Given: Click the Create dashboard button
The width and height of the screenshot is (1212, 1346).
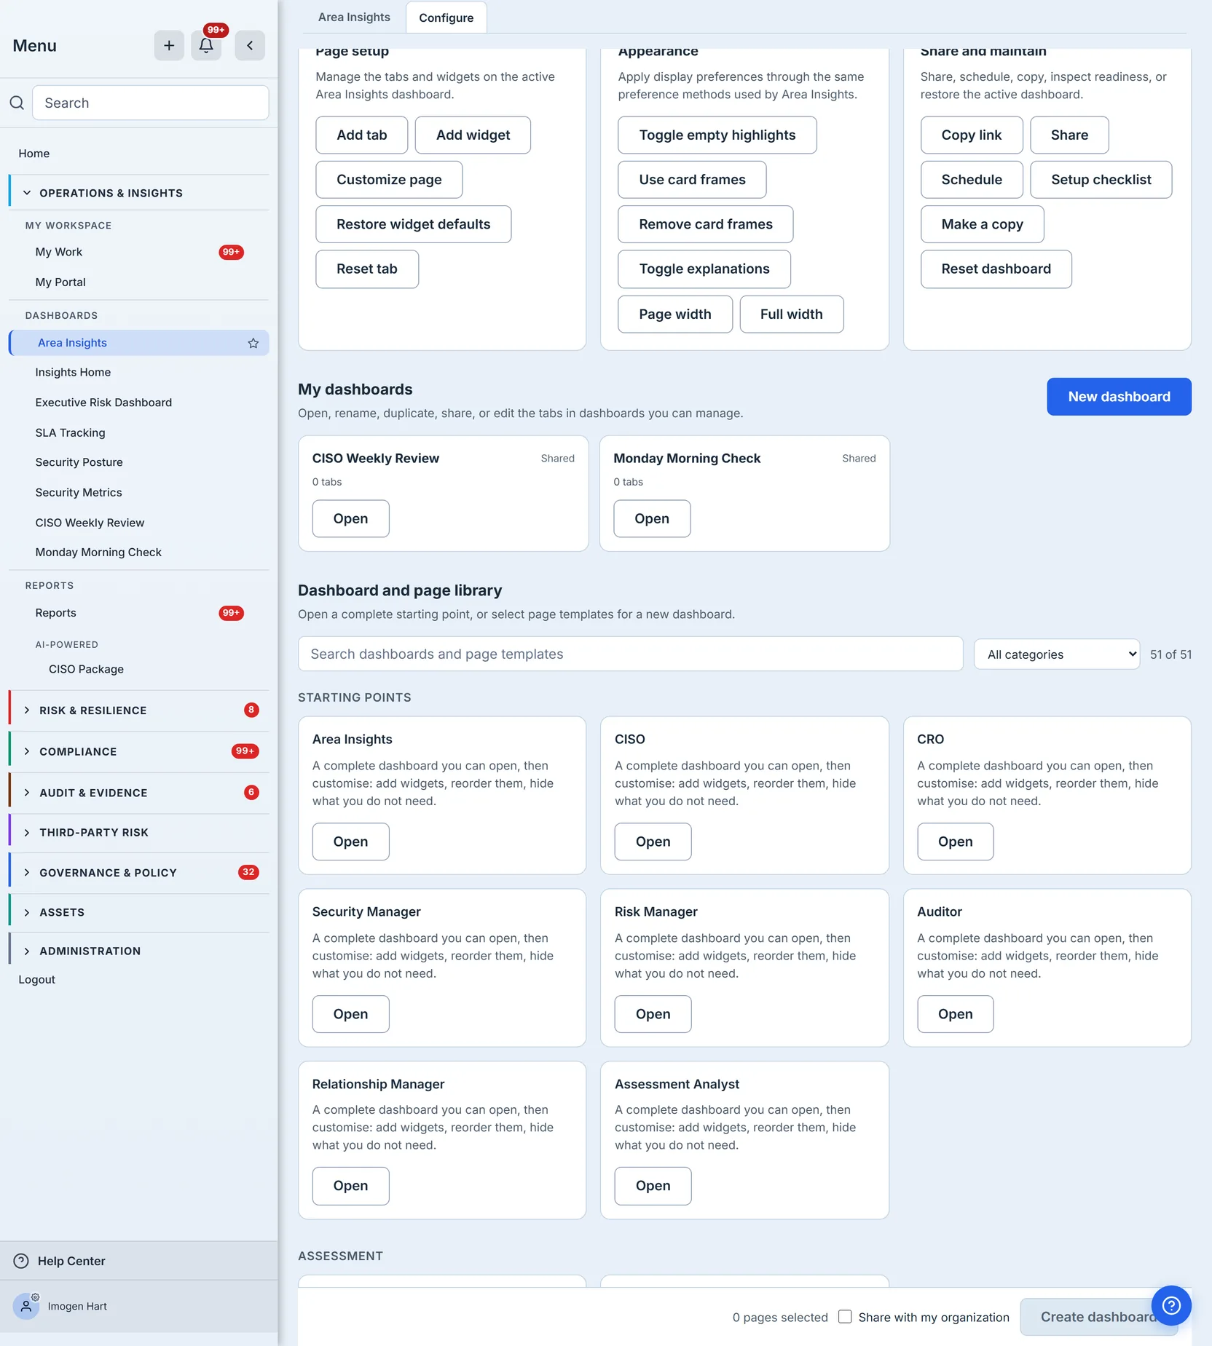Looking at the screenshot, I should 1098,1317.
